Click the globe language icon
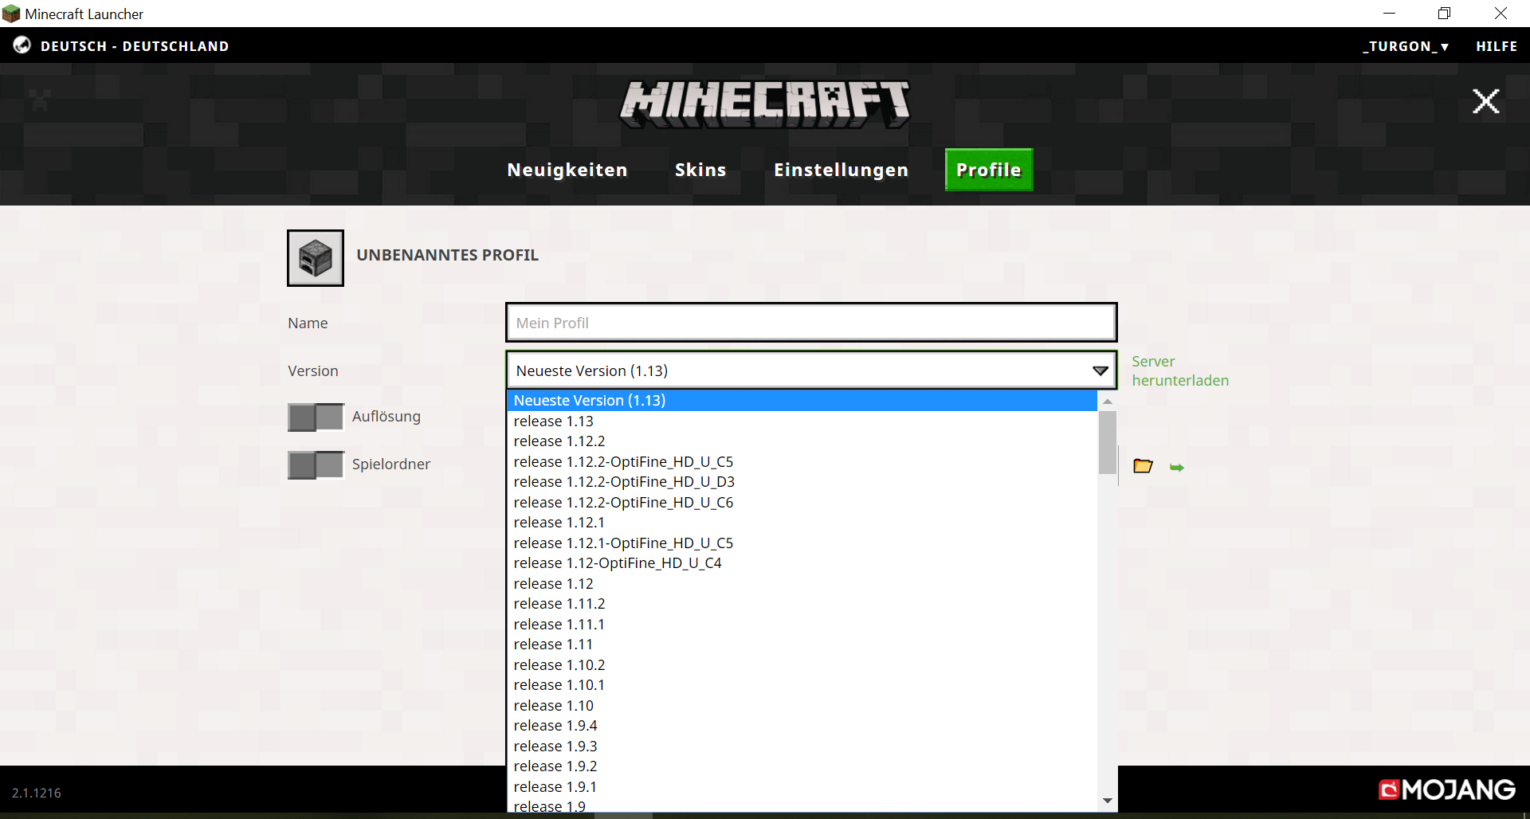Image resolution: width=1530 pixels, height=819 pixels. [x=22, y=45]
